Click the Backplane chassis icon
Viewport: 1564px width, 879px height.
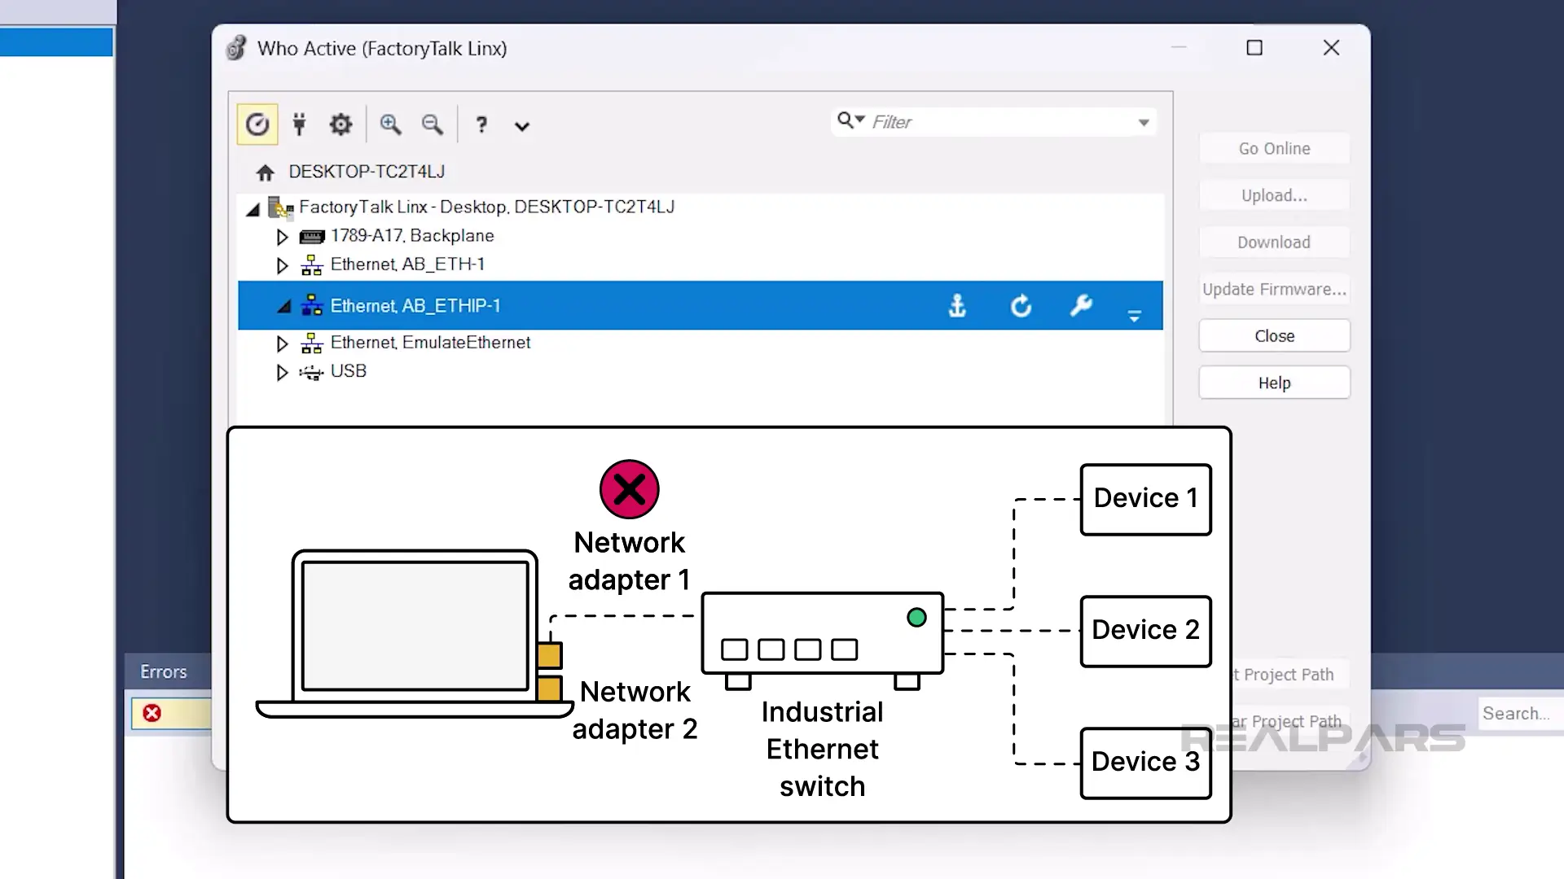311,237
